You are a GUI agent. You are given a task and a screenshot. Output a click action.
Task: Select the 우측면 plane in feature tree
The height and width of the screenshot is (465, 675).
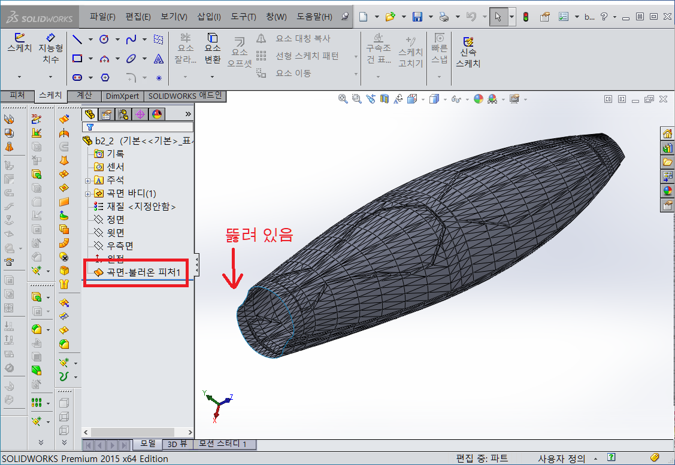pos(114,245)
